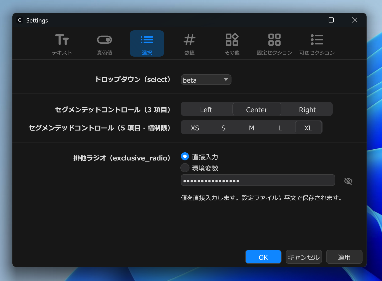Close the Settings window
The height and width of the screenshot is (281, 382).
(355, 20)
